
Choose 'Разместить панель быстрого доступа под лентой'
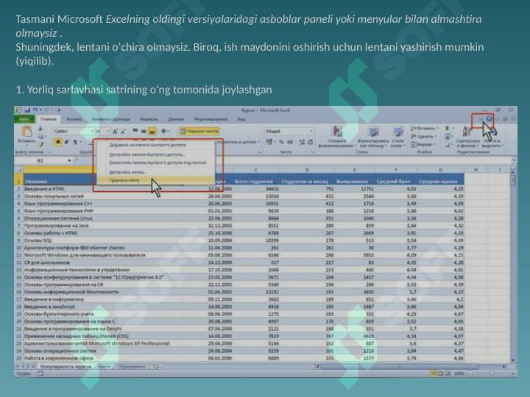click(158, 162)
